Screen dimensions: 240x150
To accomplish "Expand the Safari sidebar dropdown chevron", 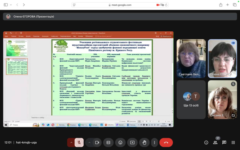I will click(x=10, y=5).
